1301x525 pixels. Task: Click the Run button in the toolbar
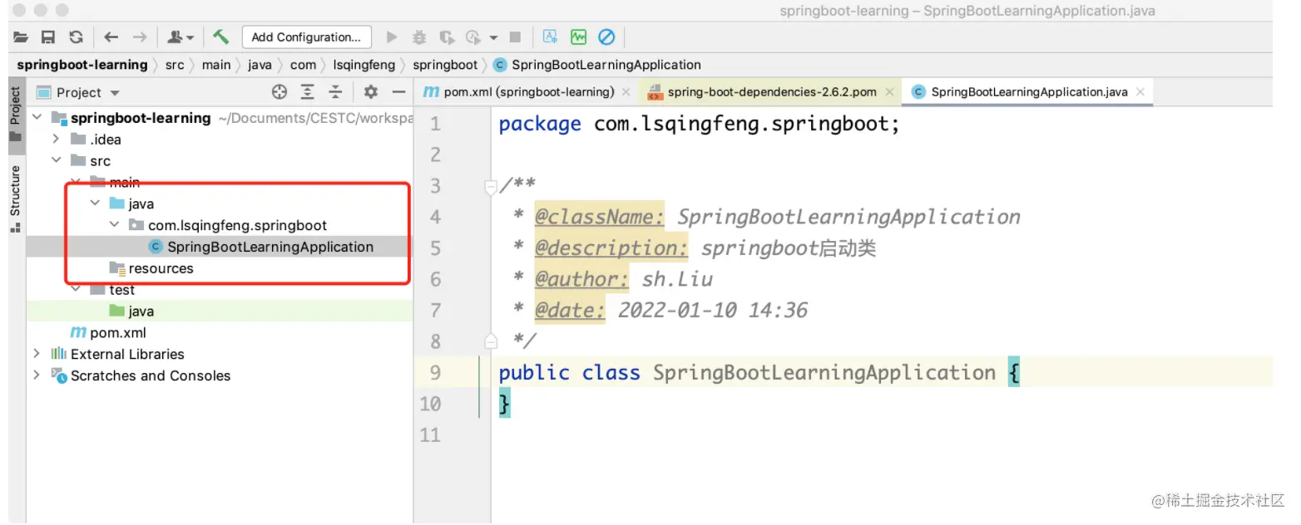pos(391,37)
